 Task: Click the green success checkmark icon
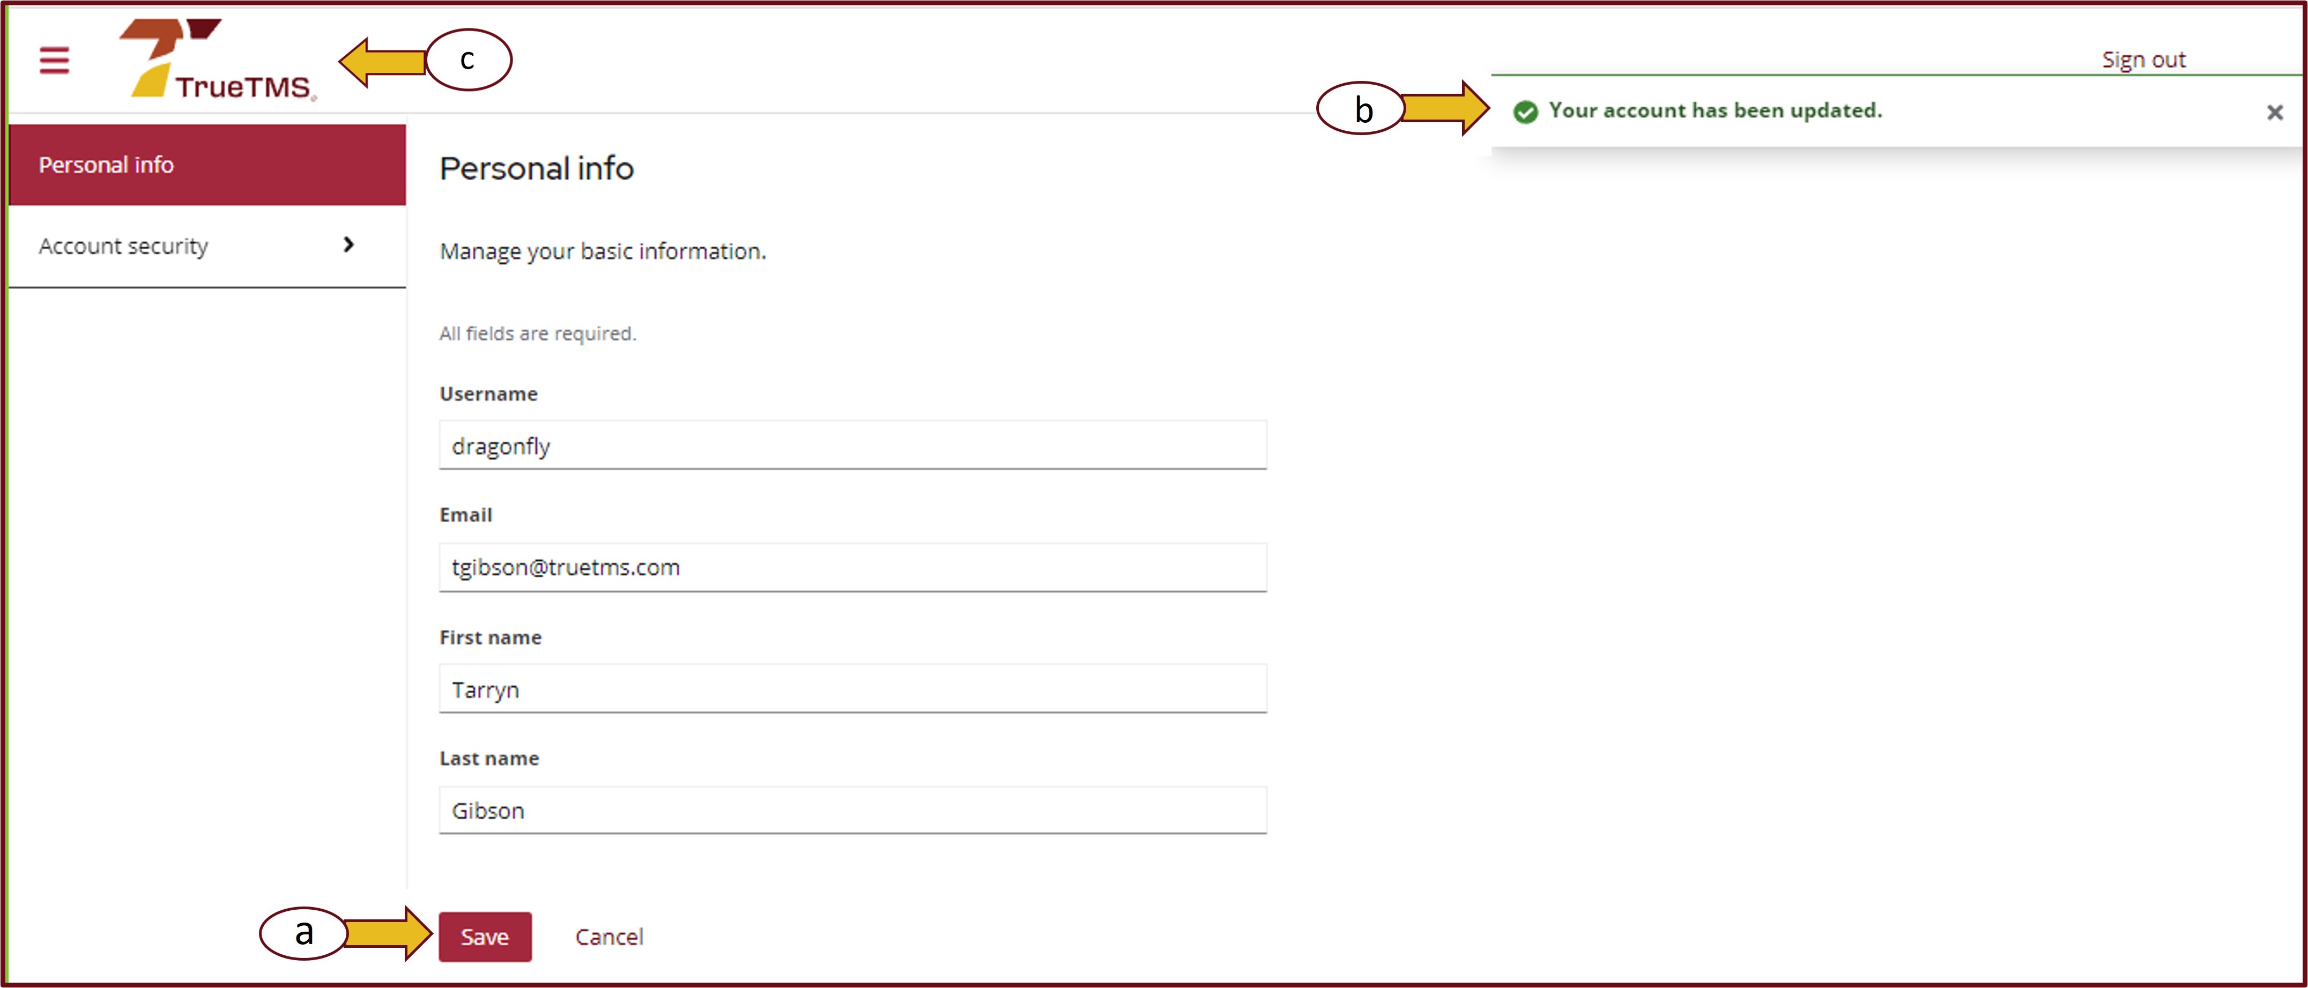click(x=1525, y=111)
